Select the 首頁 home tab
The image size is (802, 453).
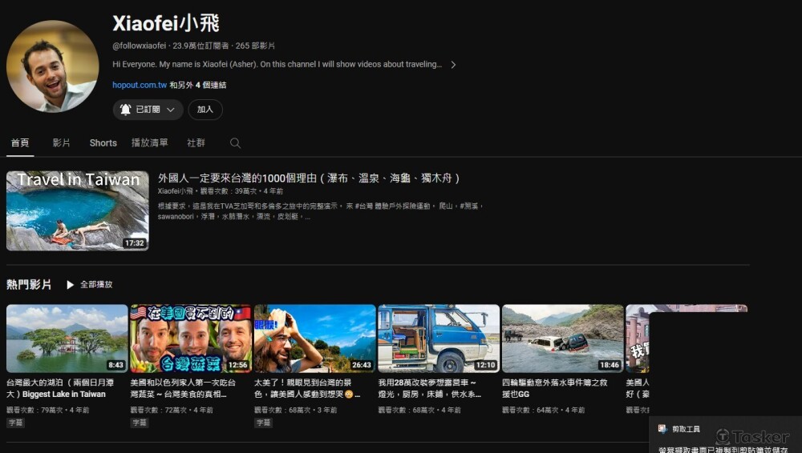[20, 143]
